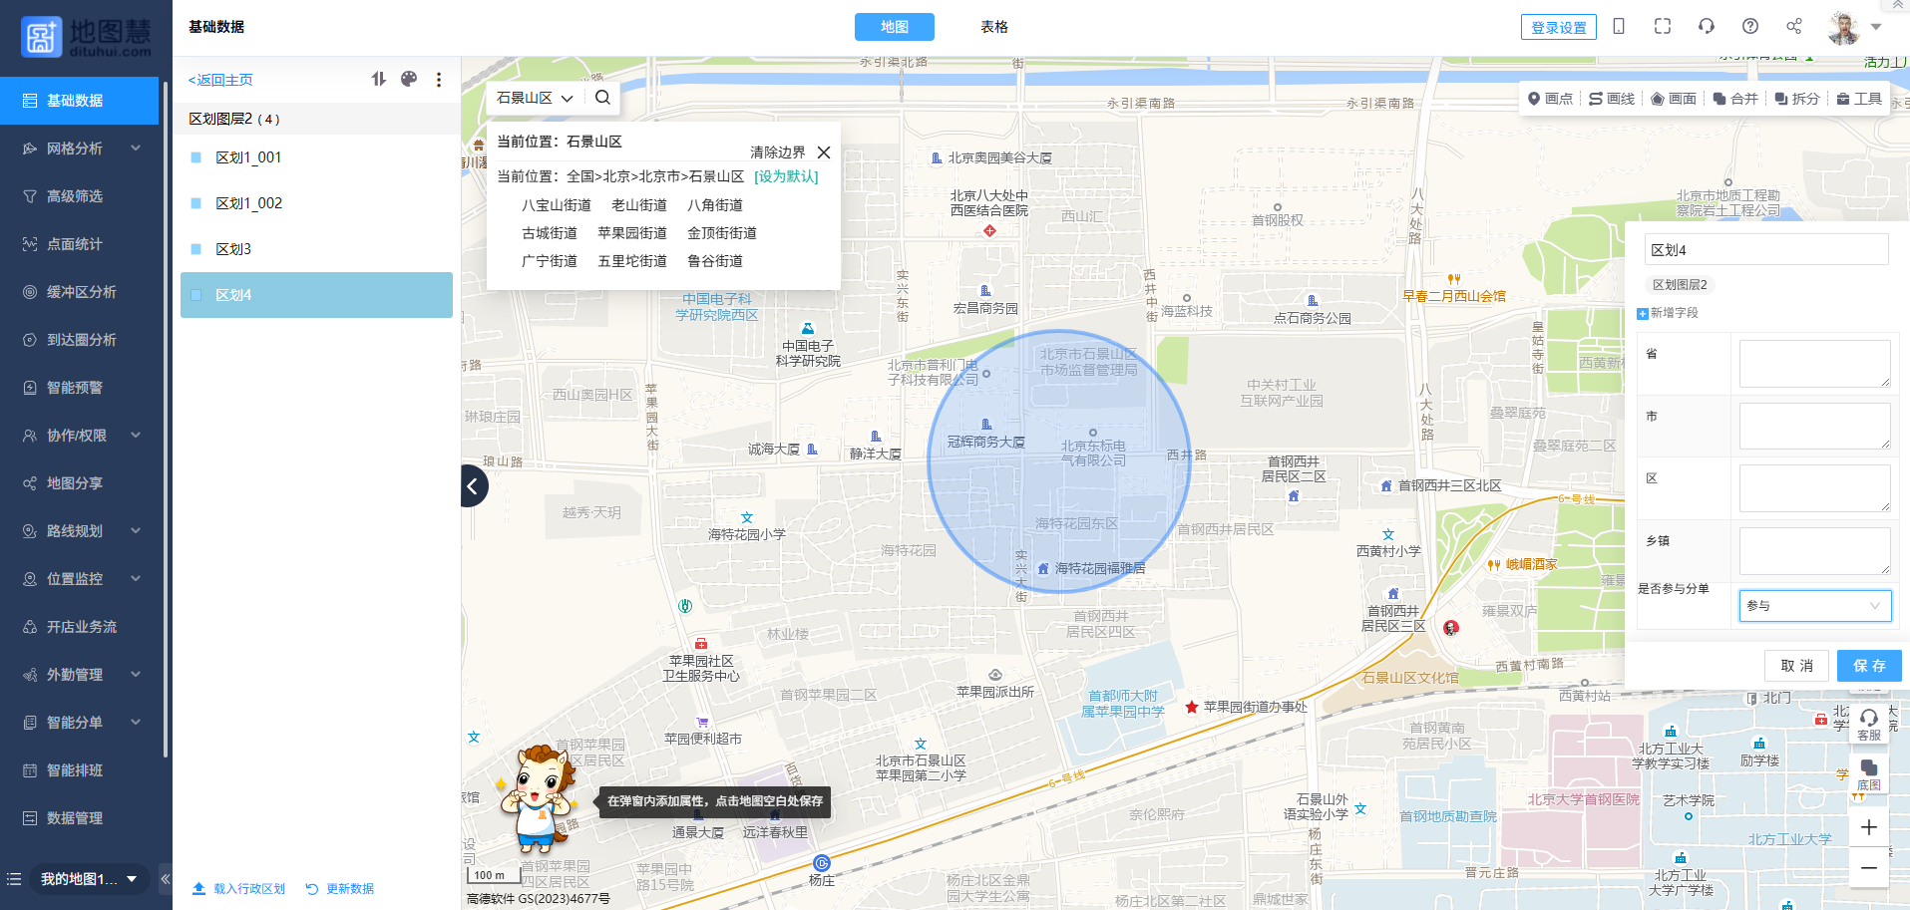The height and width of the screenshot is (910, 1910).
Task: Click the sort layers icon
Action: [378, 80]
